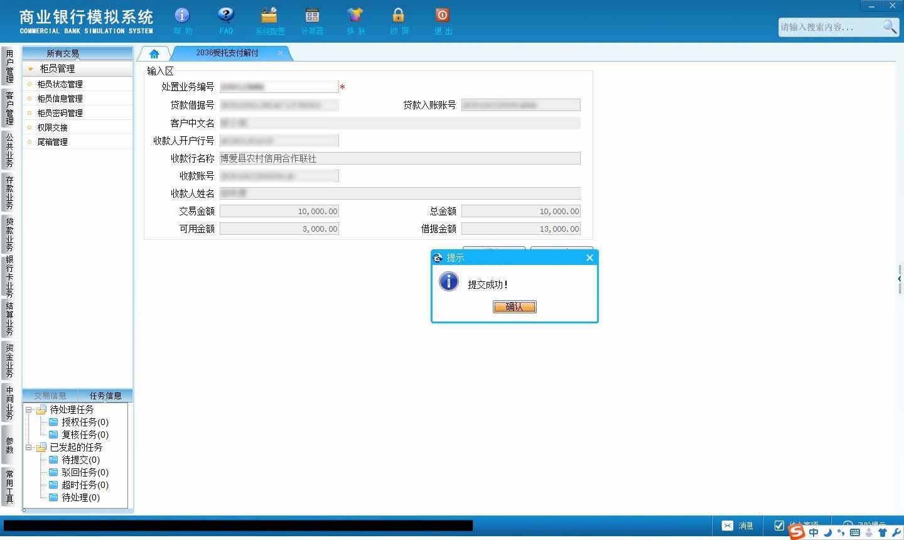The image size is (904, 540).
Task: Click the 退出 exit icon
Action: pyautogui.click(x=442, y=16)
